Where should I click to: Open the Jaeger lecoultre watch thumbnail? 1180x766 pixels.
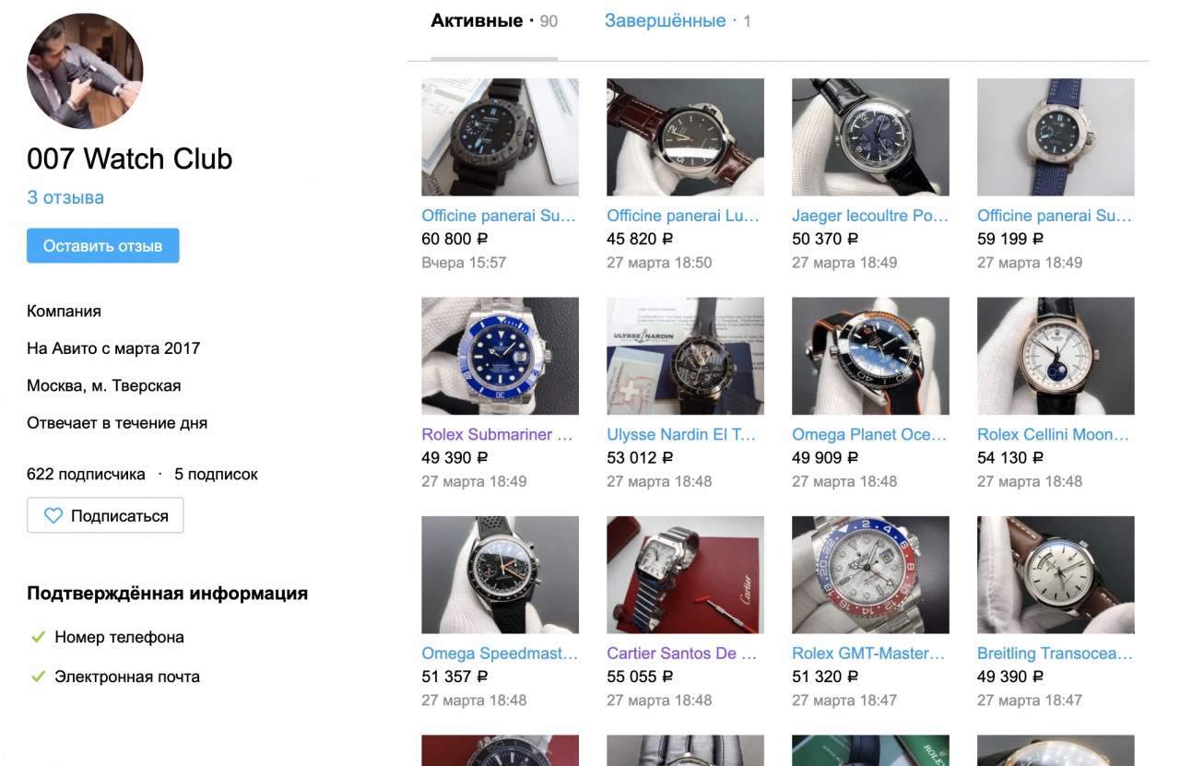point(870,137)
